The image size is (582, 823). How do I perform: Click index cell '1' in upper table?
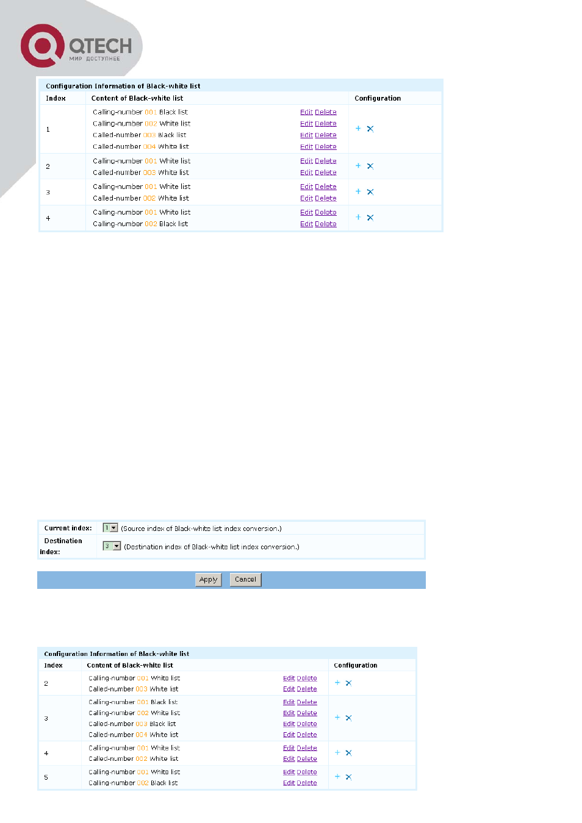[x=48, y=129]
